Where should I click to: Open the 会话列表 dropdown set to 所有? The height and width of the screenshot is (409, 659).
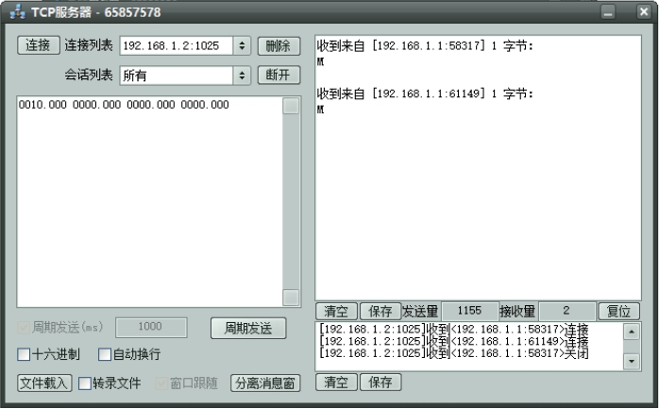[x=185, y=76]
